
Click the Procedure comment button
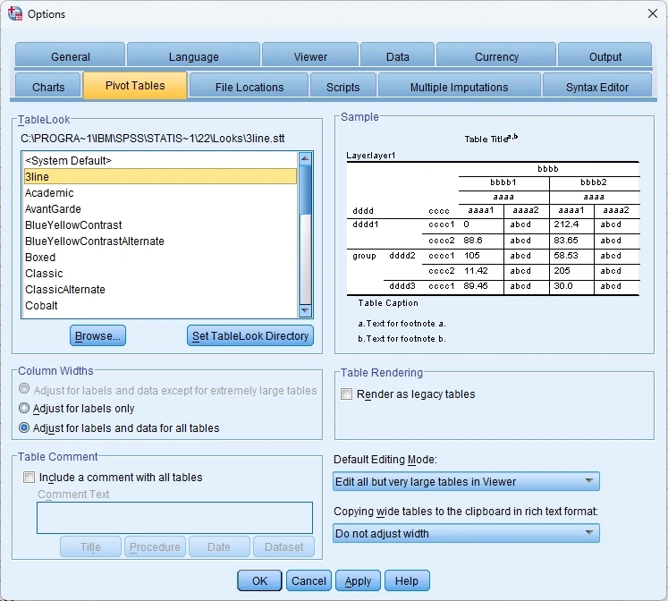click(155, 546)
